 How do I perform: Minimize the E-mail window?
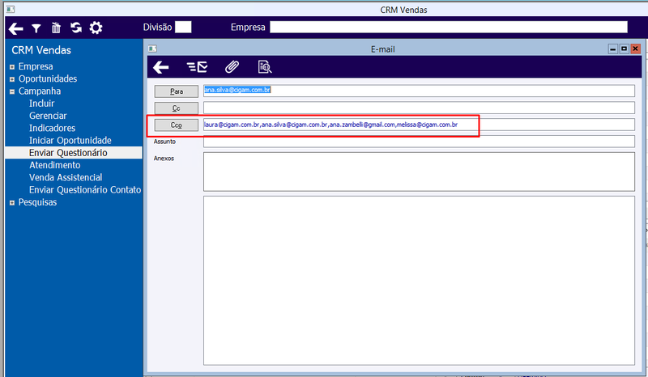(613, 49)
